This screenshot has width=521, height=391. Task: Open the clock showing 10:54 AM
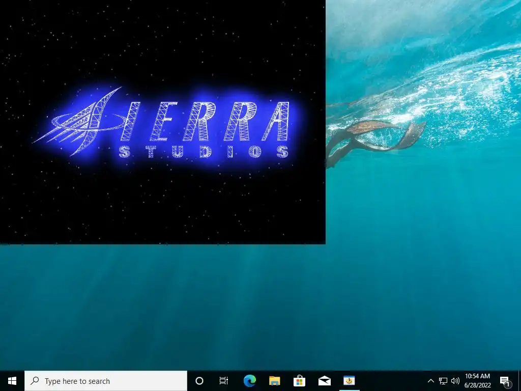[477, 381]
